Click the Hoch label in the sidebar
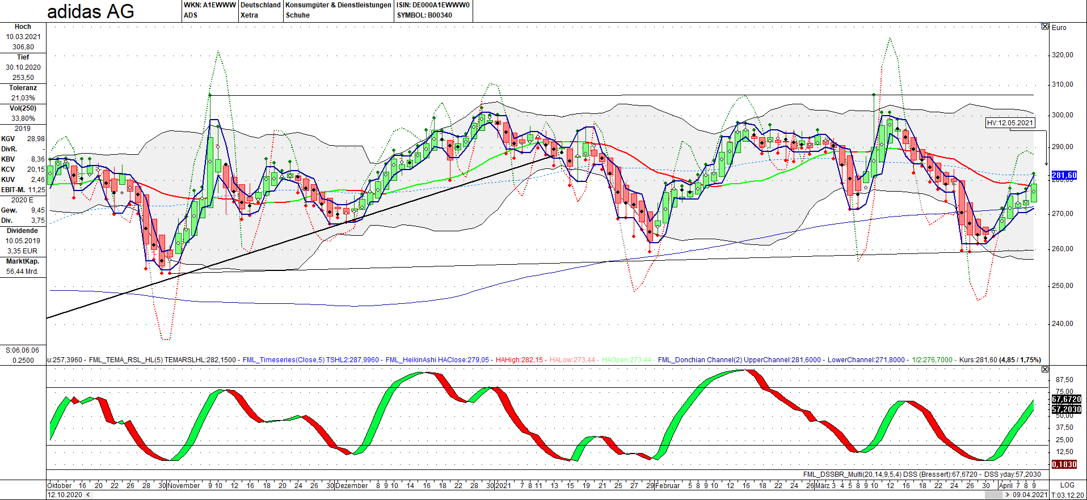The height and width of the screenshot is (500, 1087). click(x=23, y=27)
